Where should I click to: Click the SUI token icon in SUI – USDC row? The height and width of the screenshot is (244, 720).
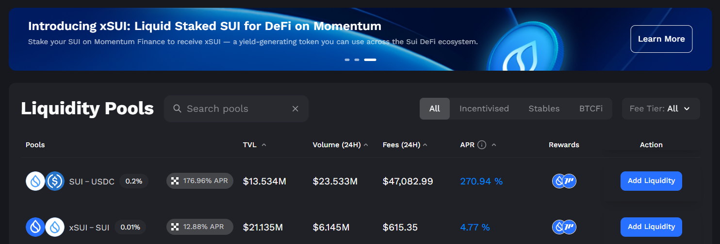click(35, 182)
